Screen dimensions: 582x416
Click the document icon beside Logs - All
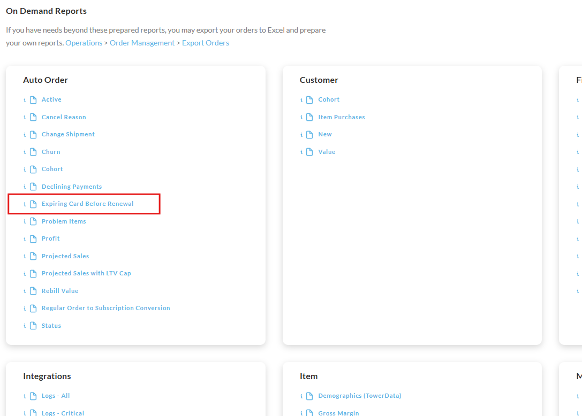pyautogui.click(x=33, y=396)
